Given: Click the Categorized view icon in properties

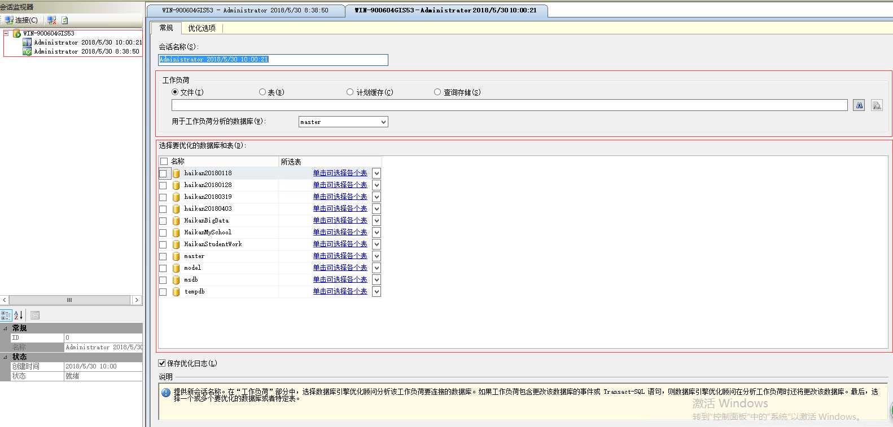Looking at the screenshot, I should pyautogui.click(x=6, y=315).
